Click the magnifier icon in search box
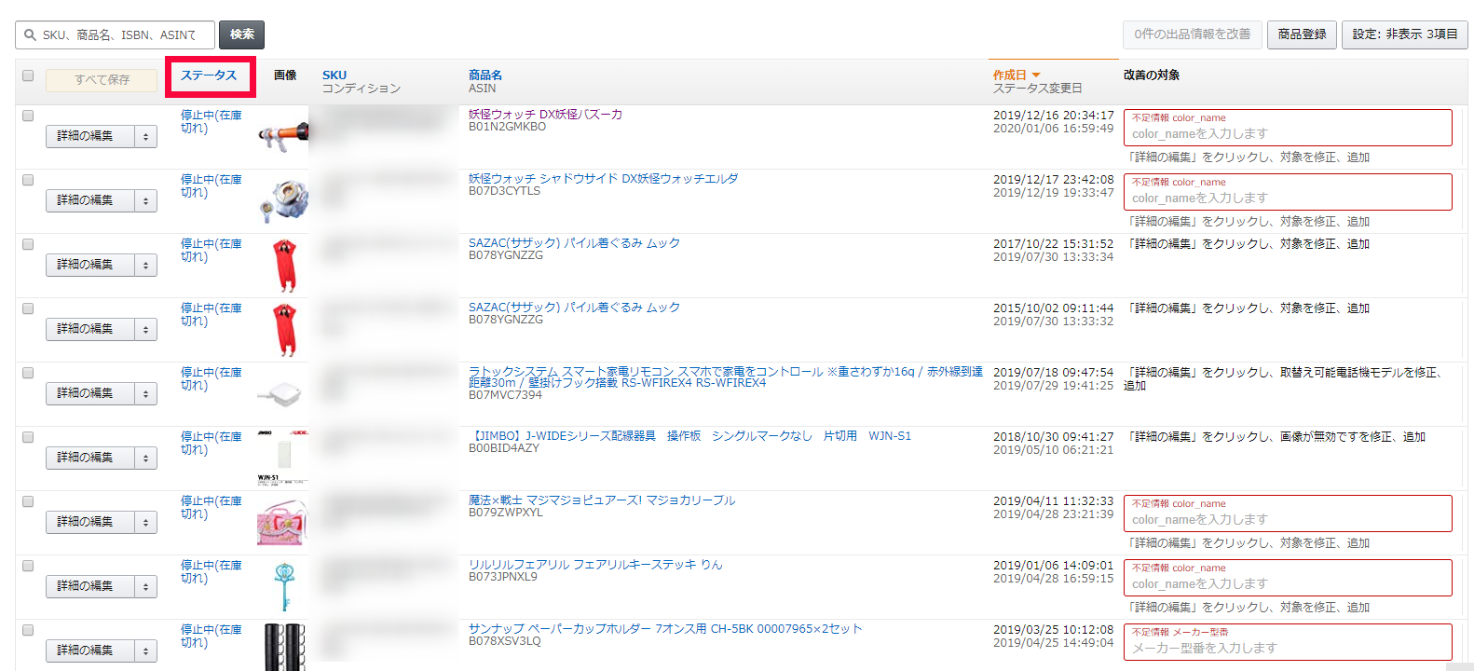Viewport: 1474px width, 671px height. [30, 35]
